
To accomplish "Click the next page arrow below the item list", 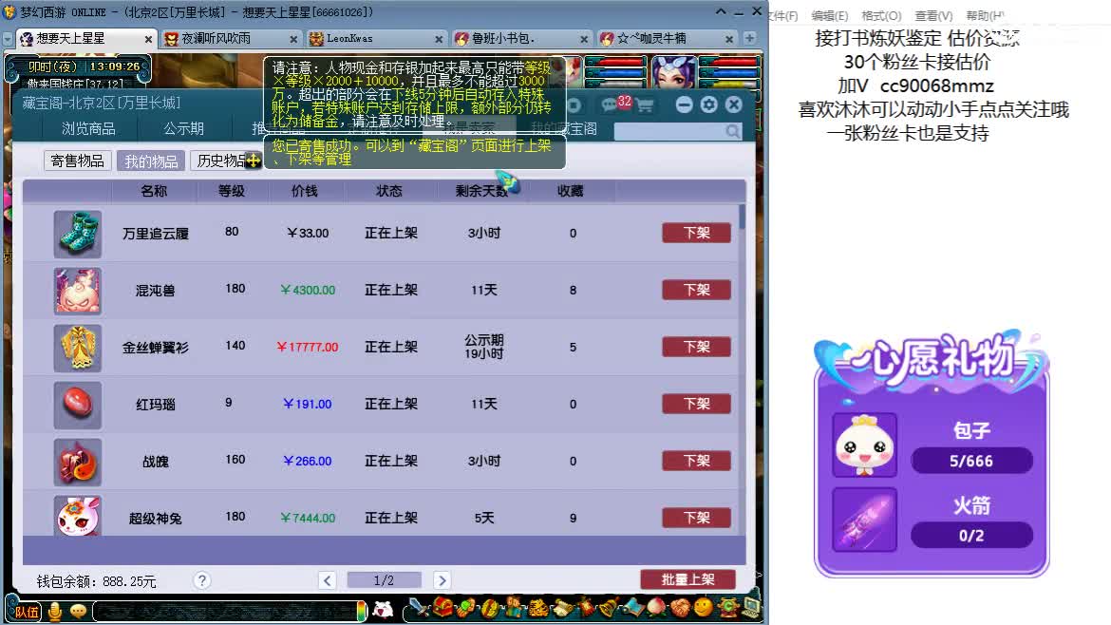I will (442, 579).
